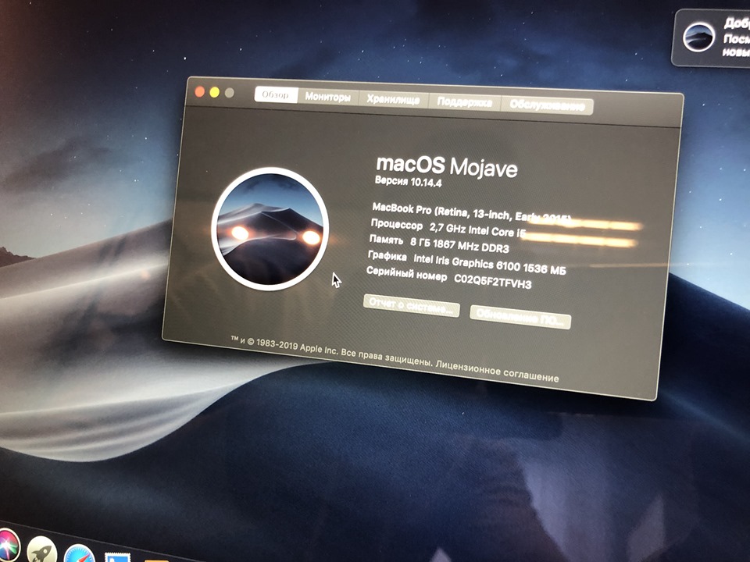The image size is (750, 562).
Task: Open the Хранилище tab
Action: 393,99
